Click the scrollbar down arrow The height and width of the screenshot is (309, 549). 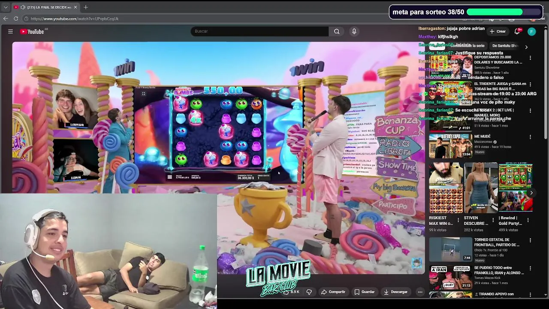[546, 295]
